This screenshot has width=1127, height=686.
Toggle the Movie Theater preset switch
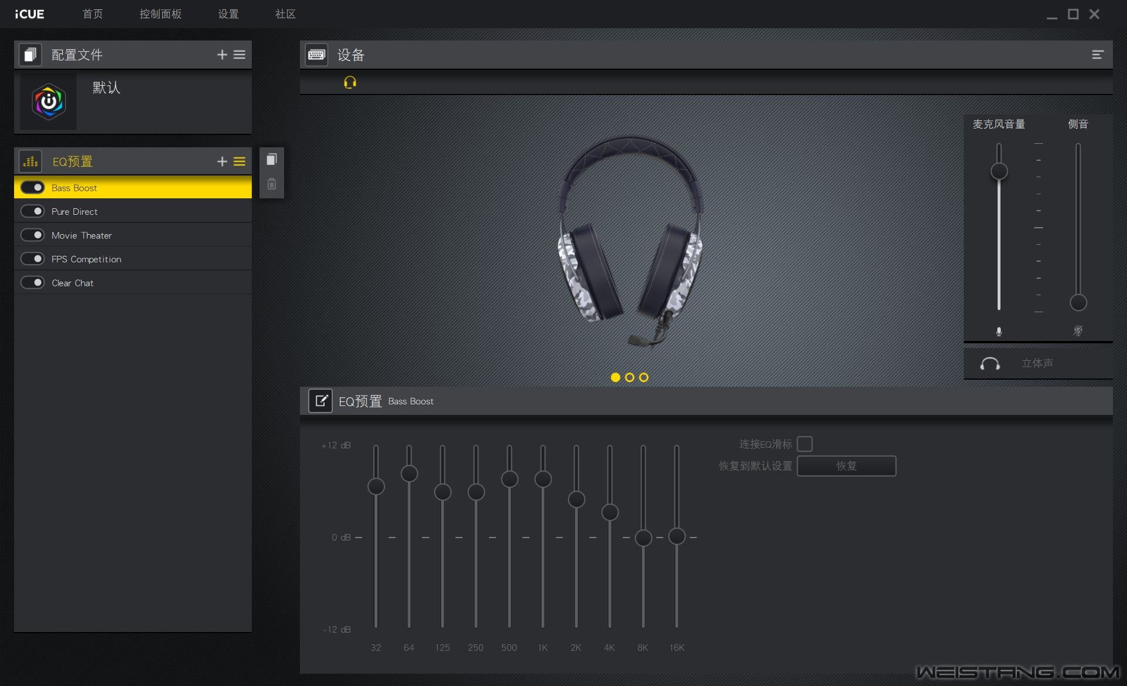(33, 235)
